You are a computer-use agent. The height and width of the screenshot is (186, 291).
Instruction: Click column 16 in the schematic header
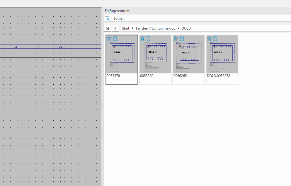coord(61,47)
